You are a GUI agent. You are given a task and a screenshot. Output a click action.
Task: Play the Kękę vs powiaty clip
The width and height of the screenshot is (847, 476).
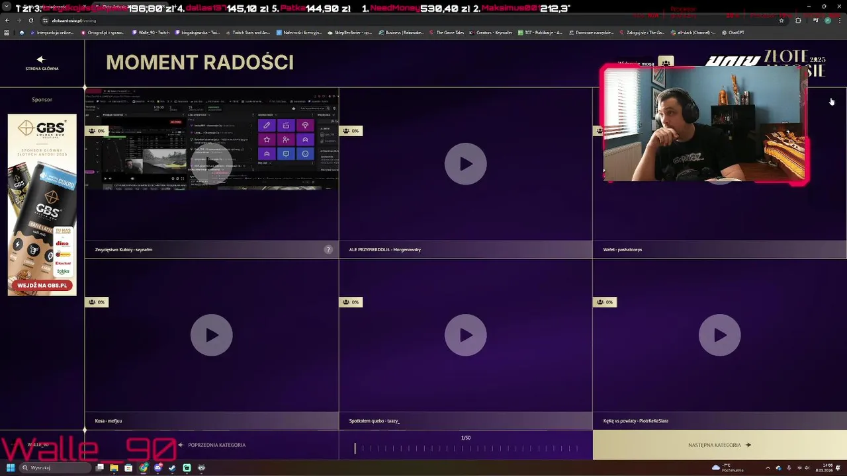[719, 335]
